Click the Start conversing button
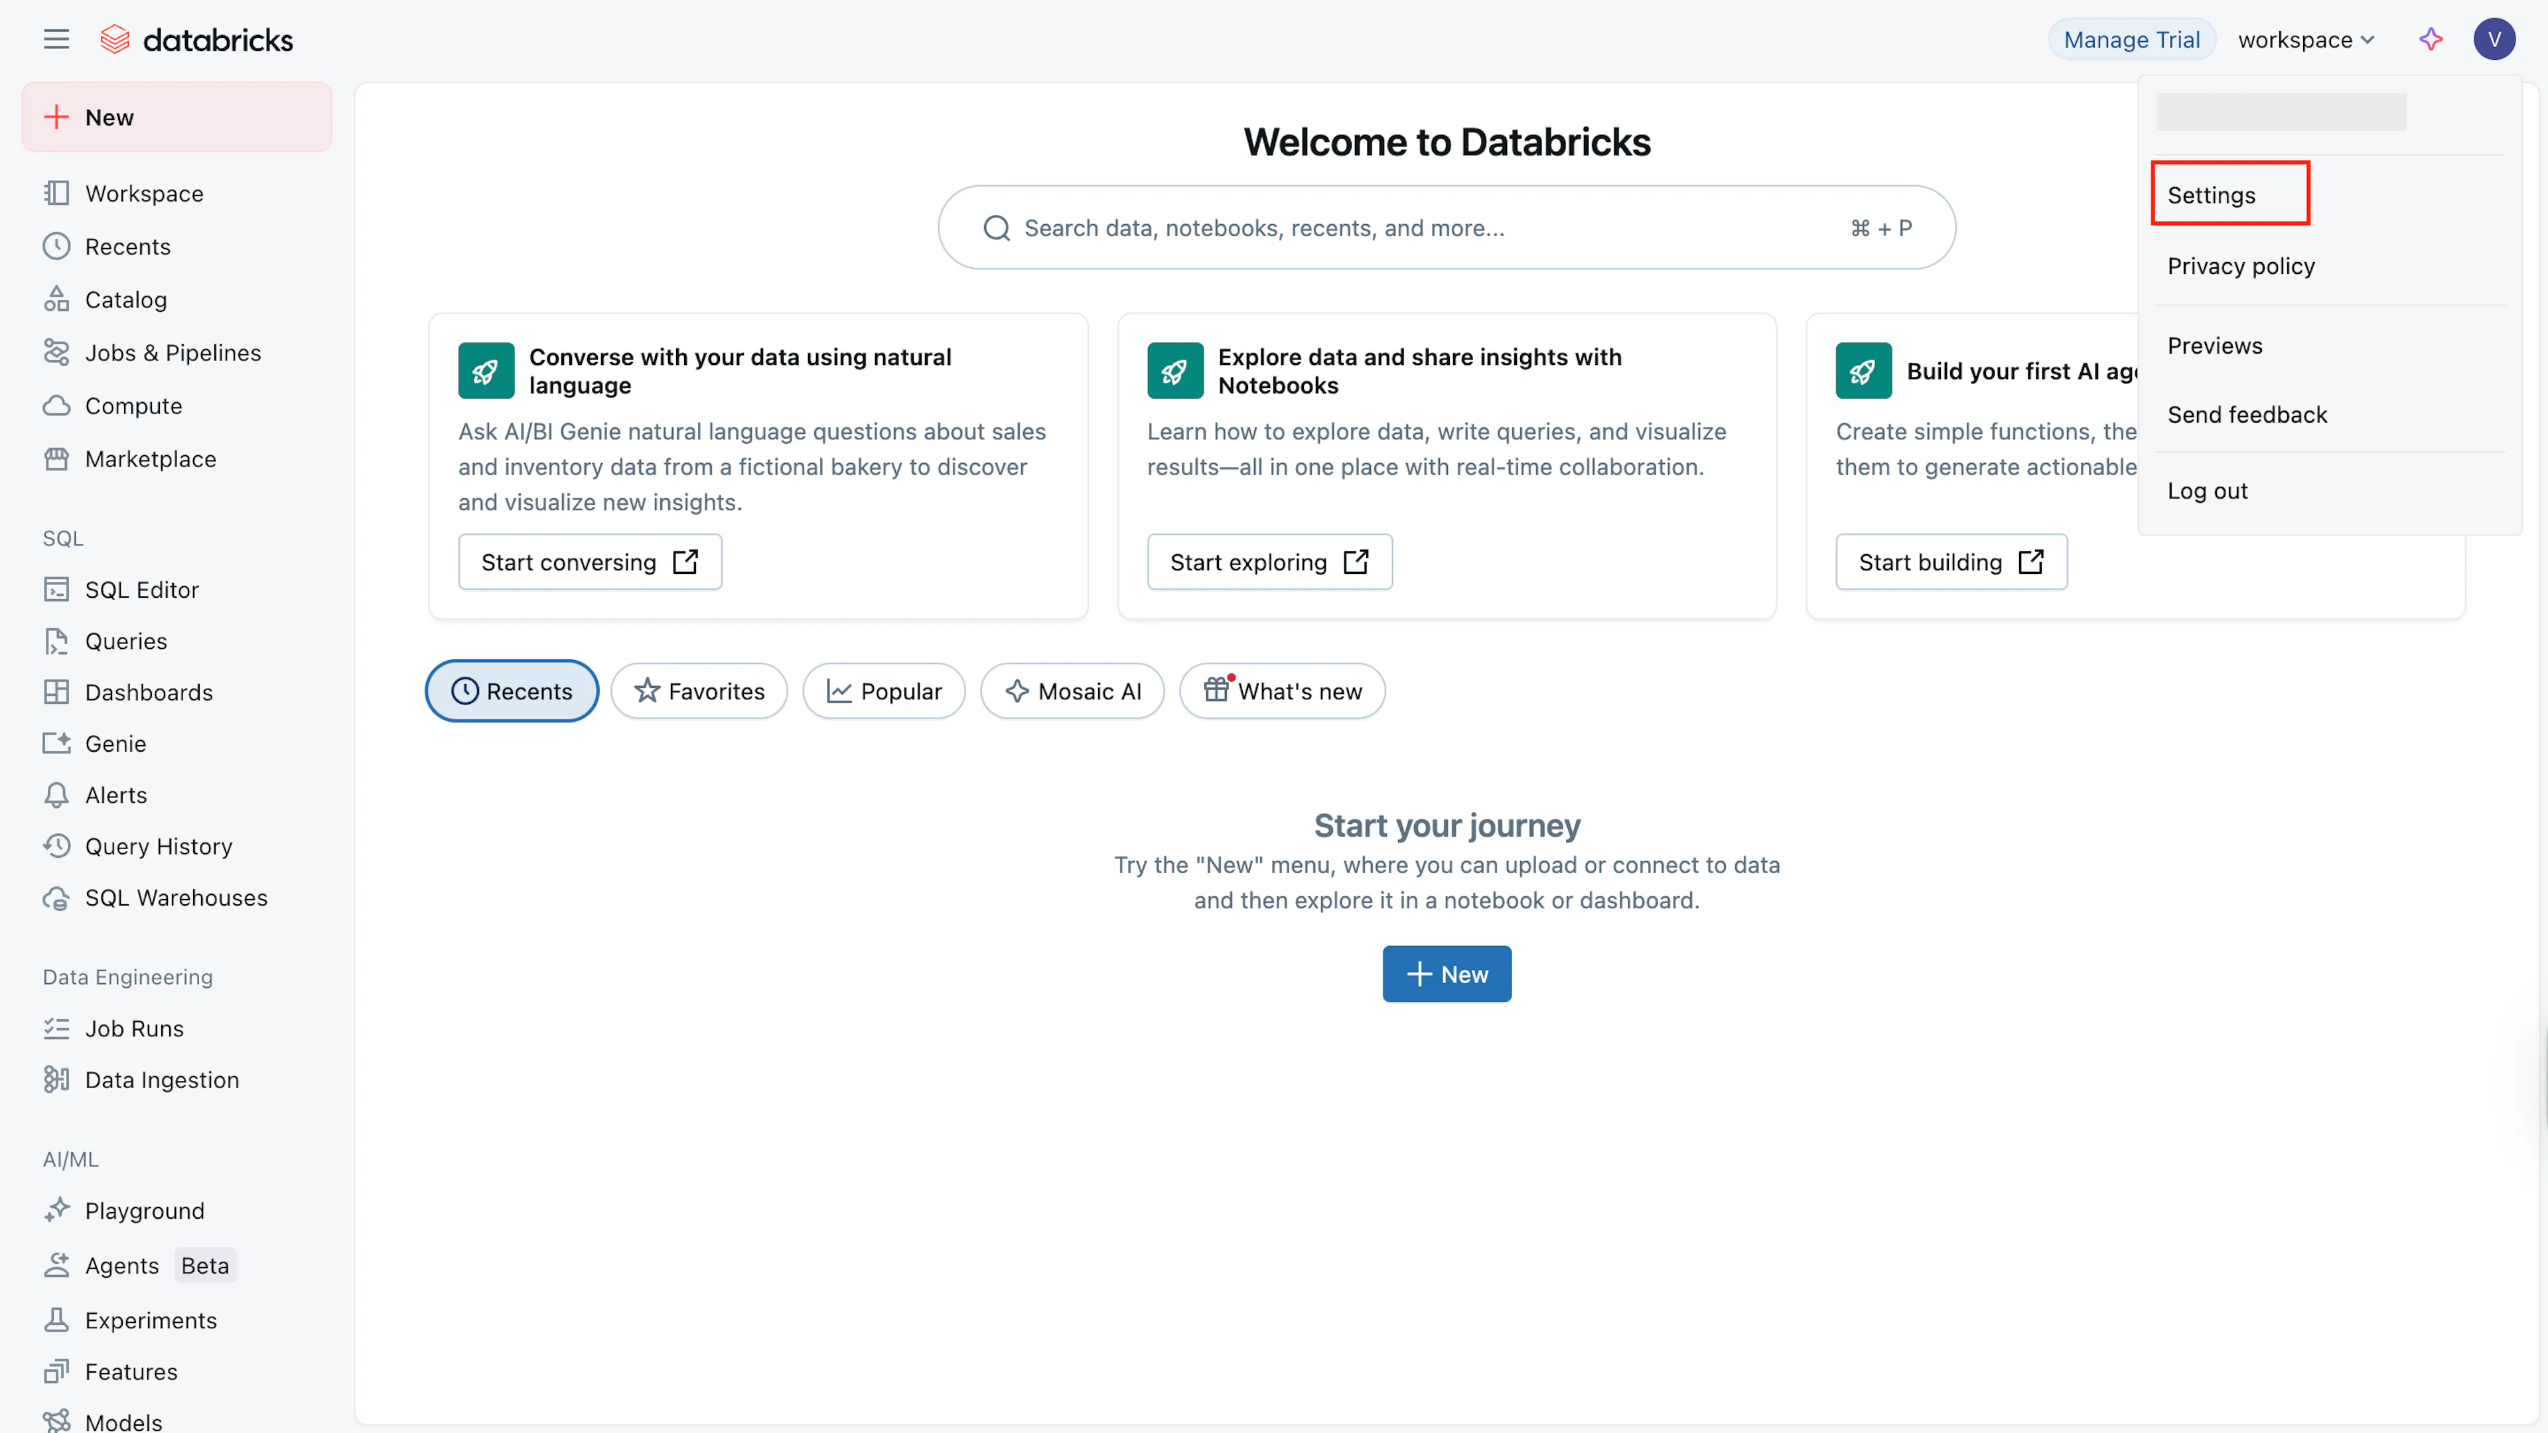The image size is (2548, 1433). tap(589, 562)
